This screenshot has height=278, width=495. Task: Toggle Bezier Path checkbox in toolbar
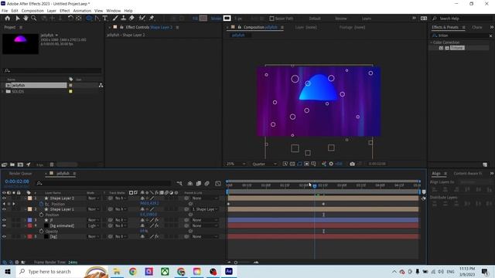[x=271, y=19]
